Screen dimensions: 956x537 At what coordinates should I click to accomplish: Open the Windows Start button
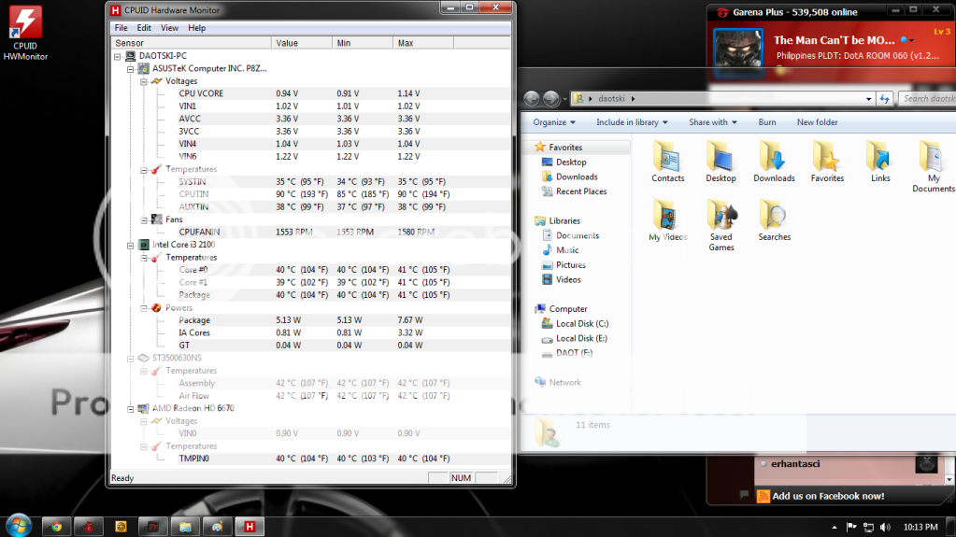[x=19, y=526]
